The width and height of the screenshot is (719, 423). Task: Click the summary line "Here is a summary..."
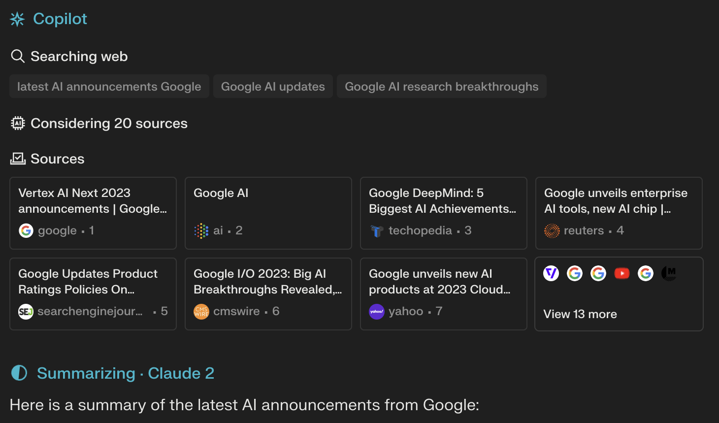click(x=244, y=405)
